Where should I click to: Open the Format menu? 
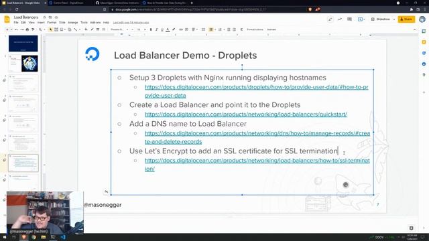pos(52,23)
